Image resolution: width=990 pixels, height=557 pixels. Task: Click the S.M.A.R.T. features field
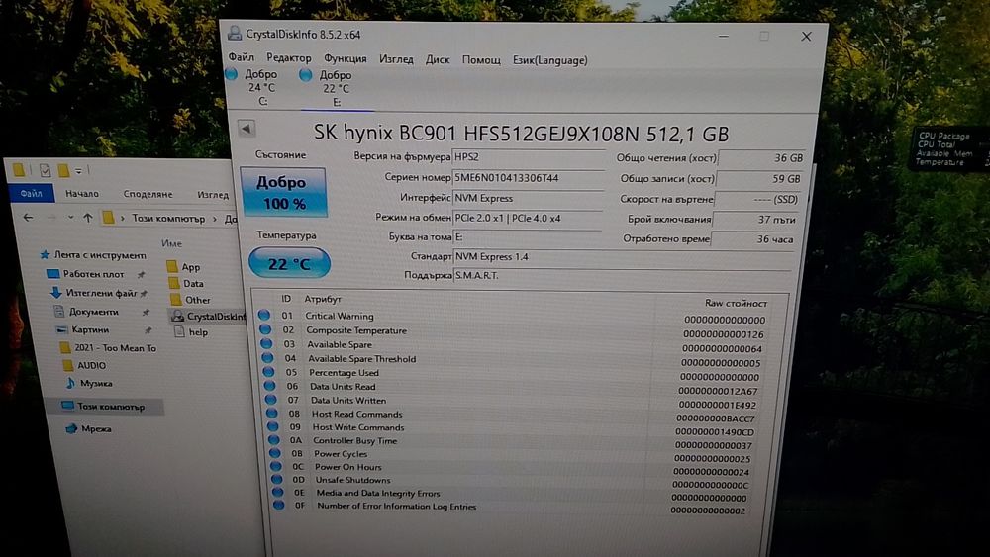623,276
